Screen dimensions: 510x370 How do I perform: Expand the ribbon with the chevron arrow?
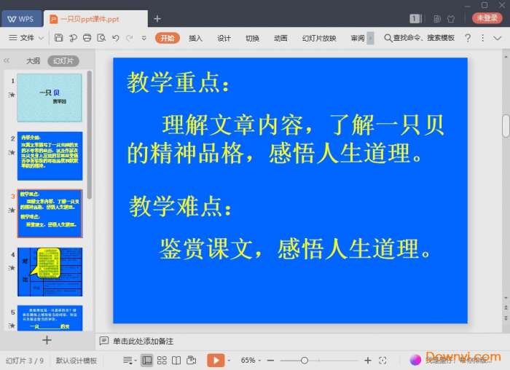[x=498, y=38]
